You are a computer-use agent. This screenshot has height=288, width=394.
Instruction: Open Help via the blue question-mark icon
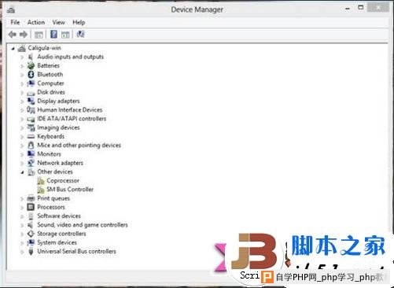tap(53, 35)
